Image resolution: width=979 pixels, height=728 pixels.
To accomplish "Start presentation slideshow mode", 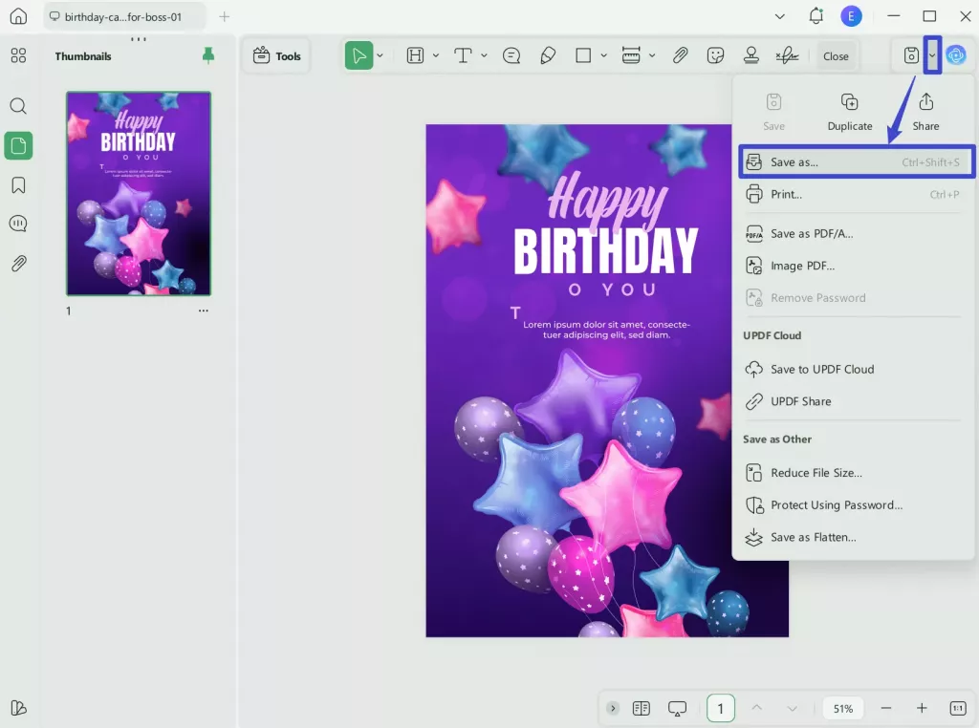I will click(677, 708).
